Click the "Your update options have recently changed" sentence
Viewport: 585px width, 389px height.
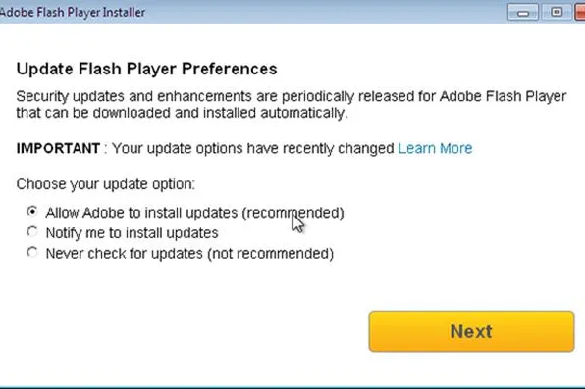pos(253,148)
